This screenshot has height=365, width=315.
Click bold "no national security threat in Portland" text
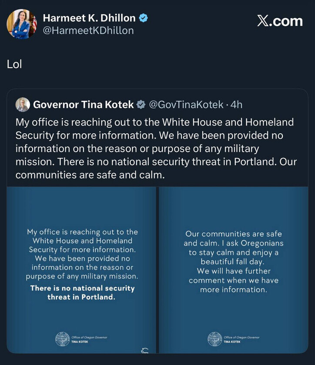pos(82,292)
